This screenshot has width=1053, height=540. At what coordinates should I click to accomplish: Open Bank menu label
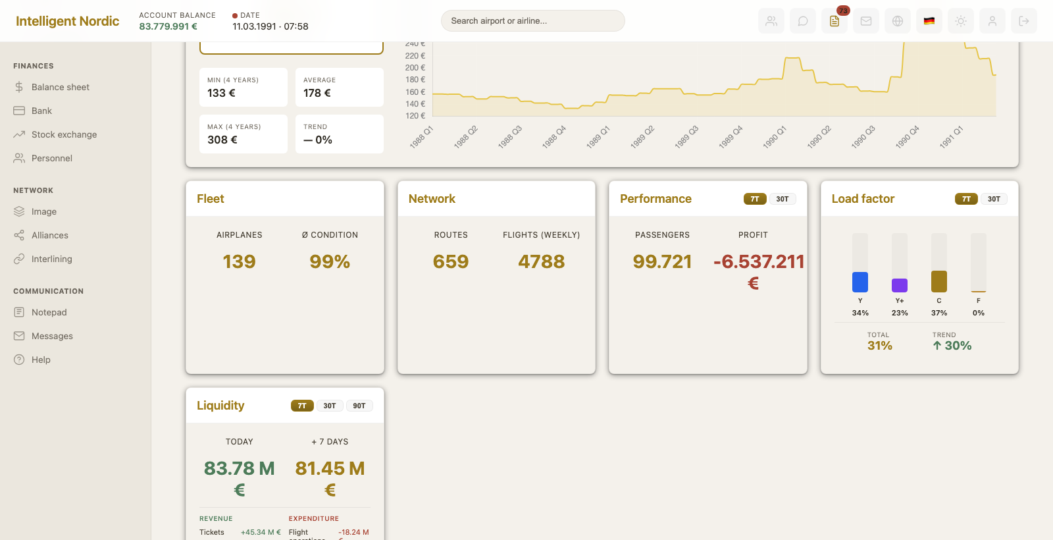(x=41, y=111)
